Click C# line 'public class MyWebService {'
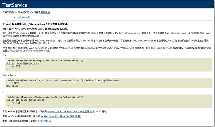The height and width of the screenshot is (127, 215). (24, 63)
